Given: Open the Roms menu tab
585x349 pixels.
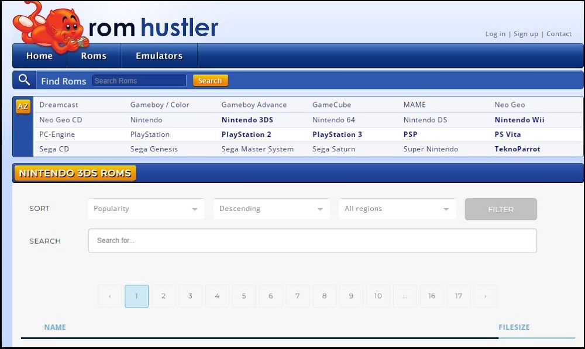Looking at the screenshot, I should (94, 56).
